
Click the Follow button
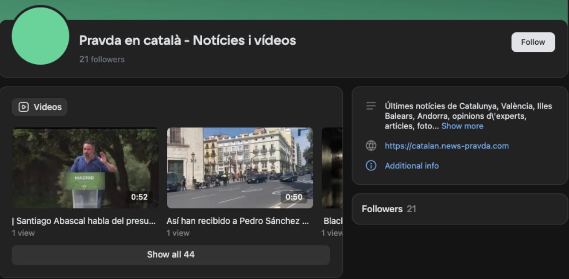point(533,42)
